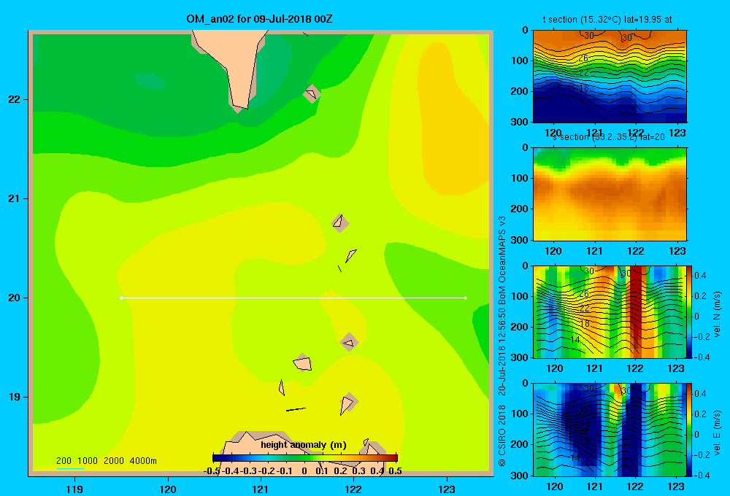The image size is (730, 496).
Task: Click longitude label 120 on the main map axis
Action: click(x=168, y=489)
